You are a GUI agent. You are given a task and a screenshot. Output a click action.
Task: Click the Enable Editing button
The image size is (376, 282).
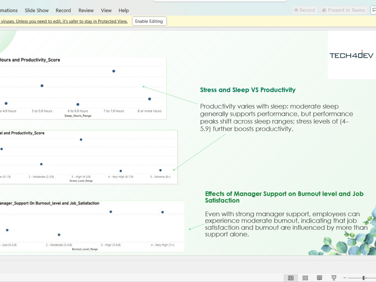point(149,21)
